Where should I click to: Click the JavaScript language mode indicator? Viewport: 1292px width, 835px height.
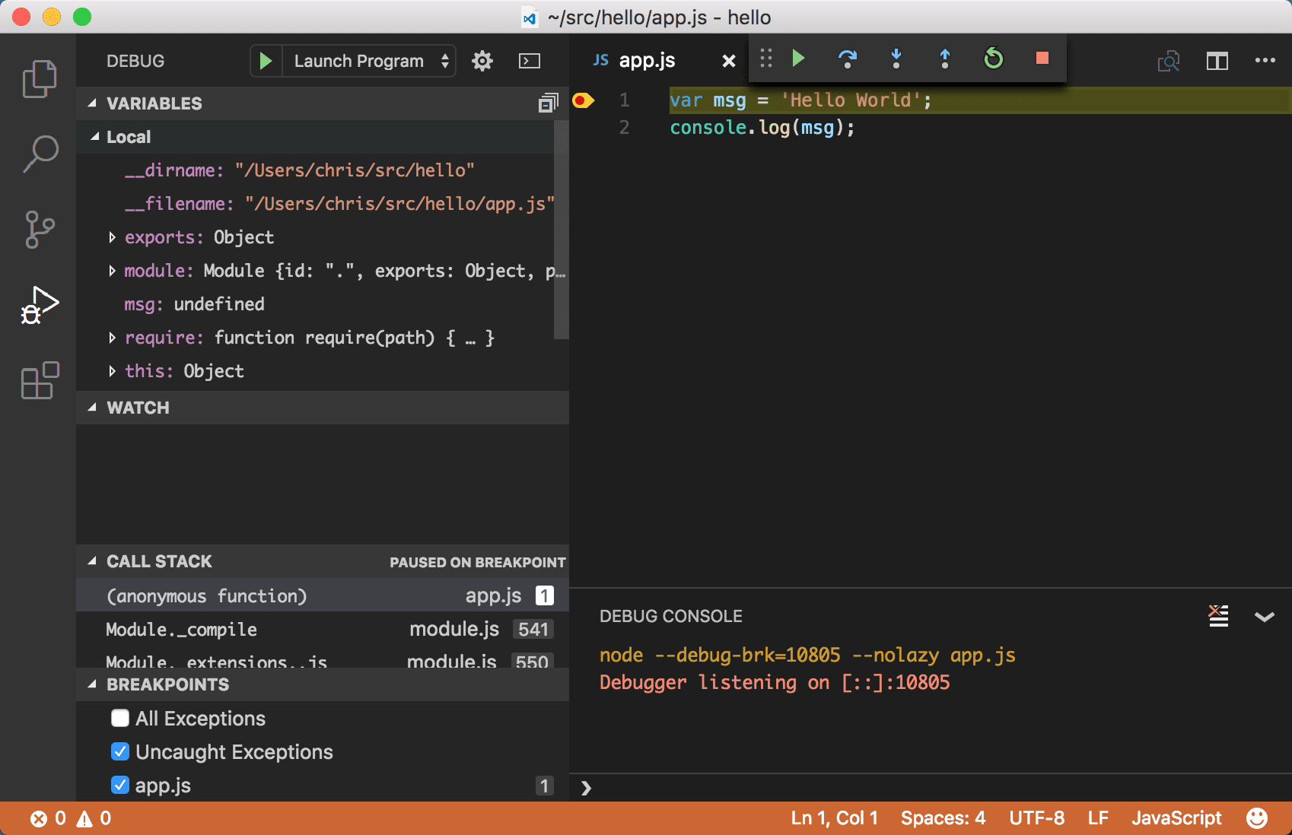tap(1176, 818)
